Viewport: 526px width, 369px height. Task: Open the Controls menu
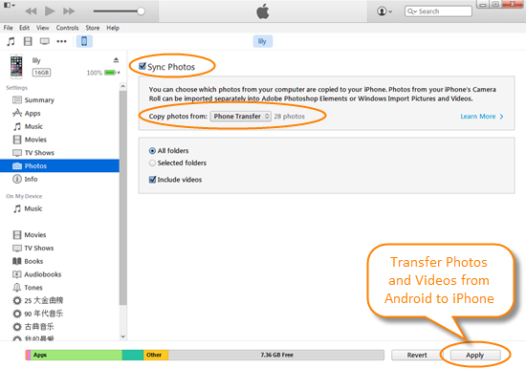click(67, 28)
